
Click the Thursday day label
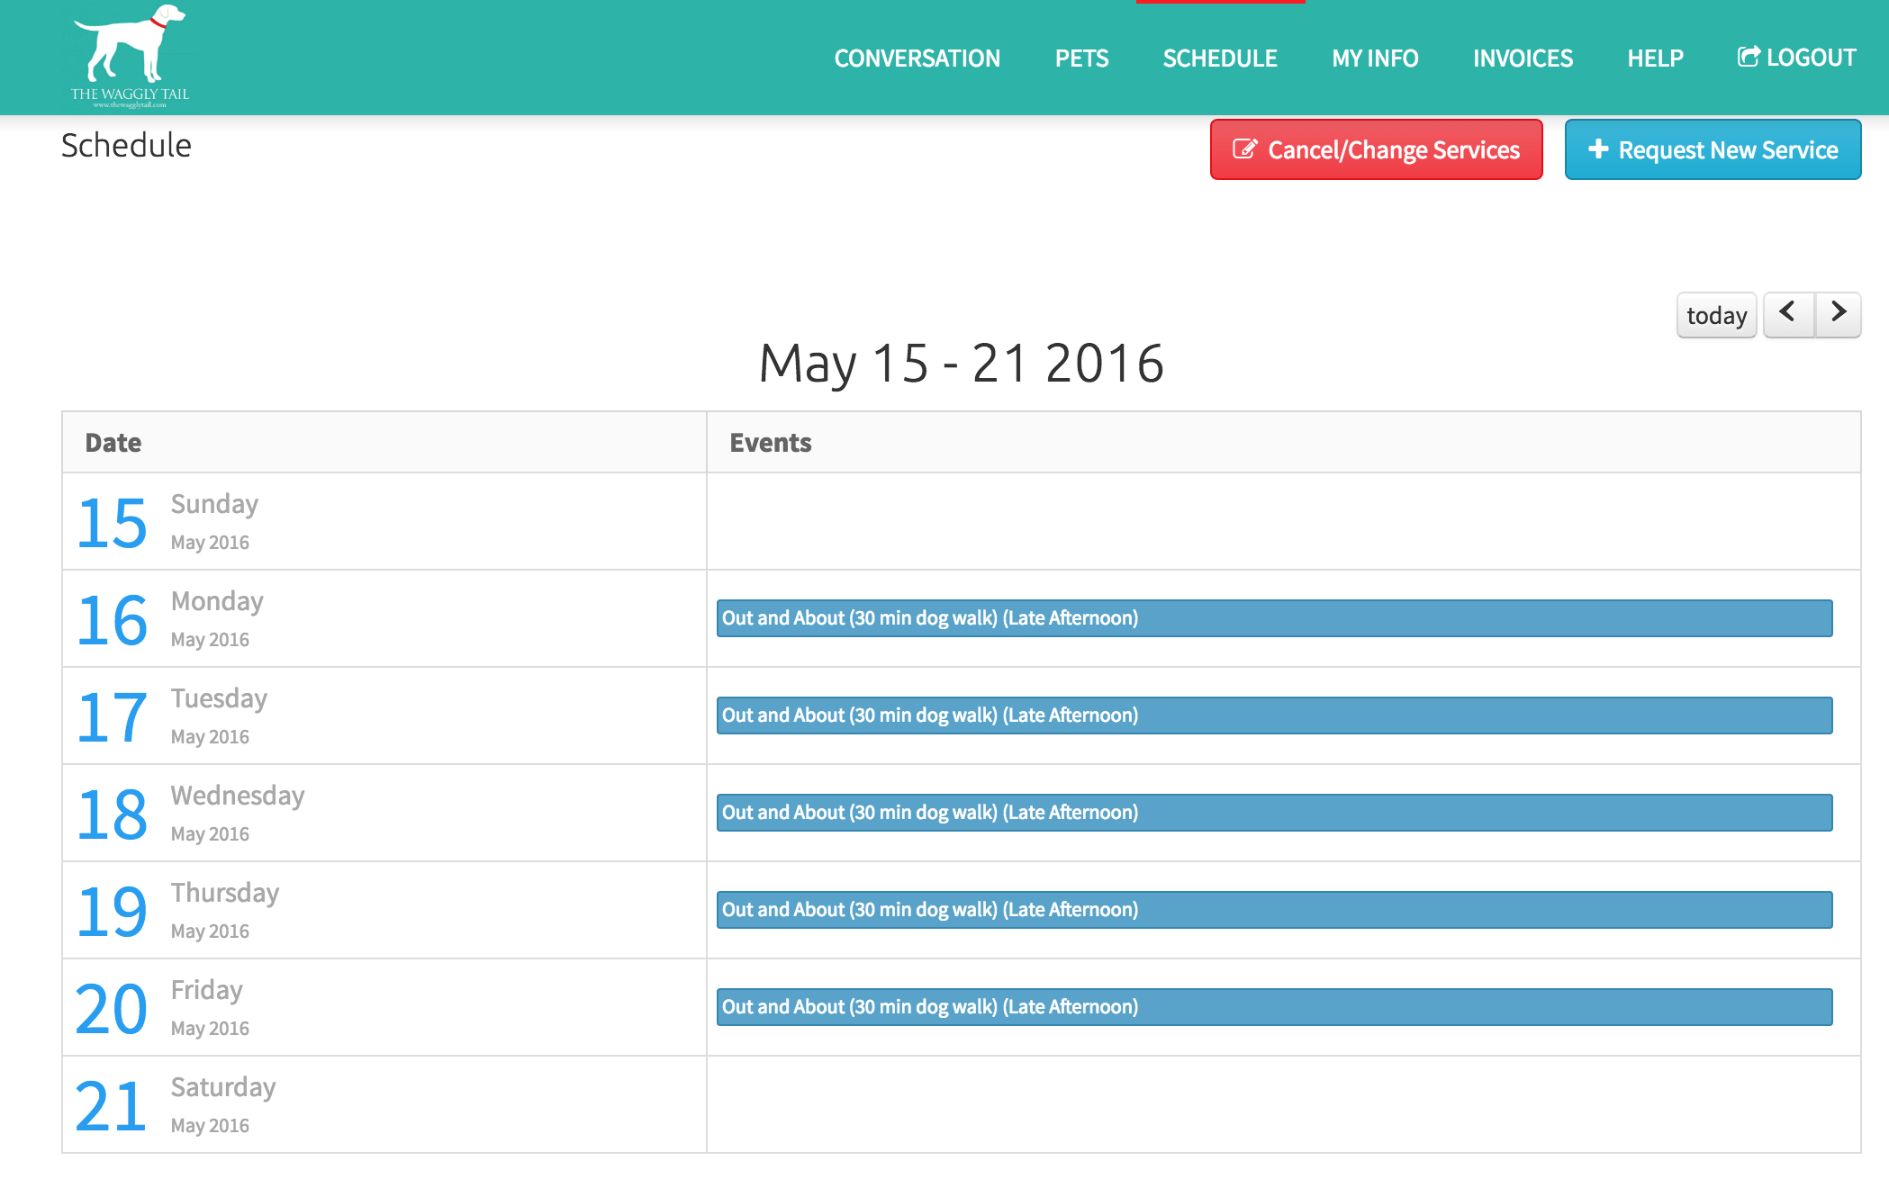click(225, 893)
